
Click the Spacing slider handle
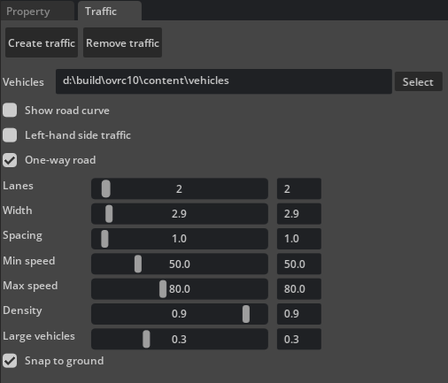click(x=104, y=239)
